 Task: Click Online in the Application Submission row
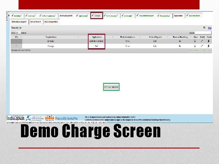tap(127, 41)
